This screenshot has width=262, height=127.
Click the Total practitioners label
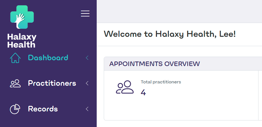[161, 82]
